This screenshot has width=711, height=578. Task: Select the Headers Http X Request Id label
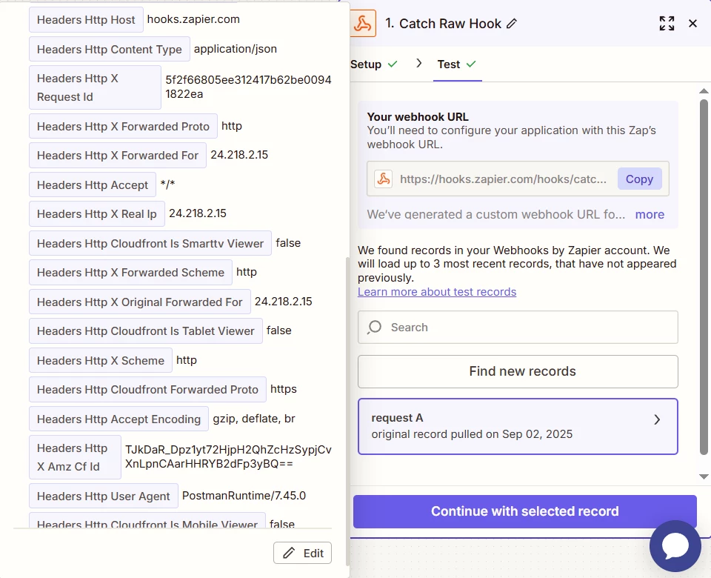[95, 87]
